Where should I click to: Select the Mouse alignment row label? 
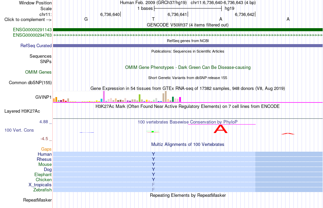coord(45,165)
